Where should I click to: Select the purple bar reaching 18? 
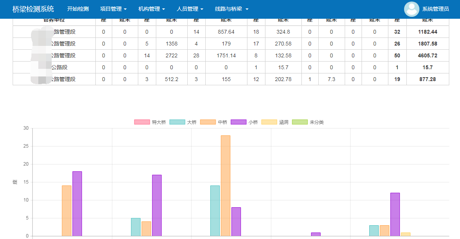[77, 203]
